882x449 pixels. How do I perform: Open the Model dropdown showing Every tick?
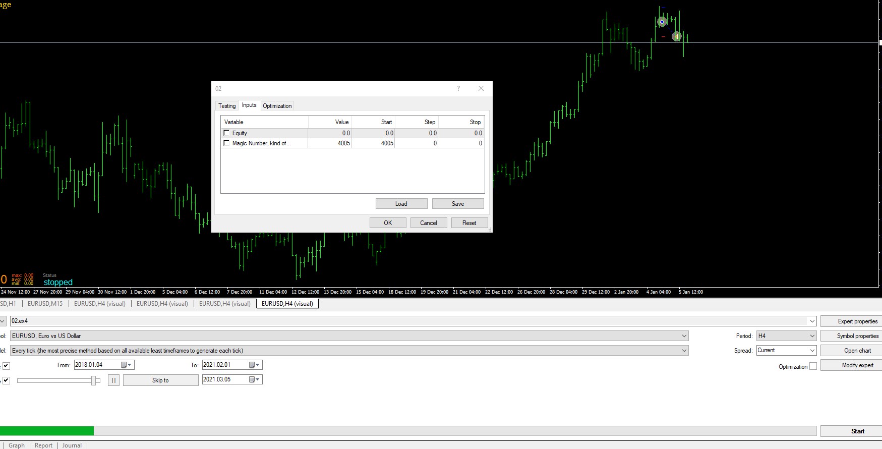coord(684,351)
